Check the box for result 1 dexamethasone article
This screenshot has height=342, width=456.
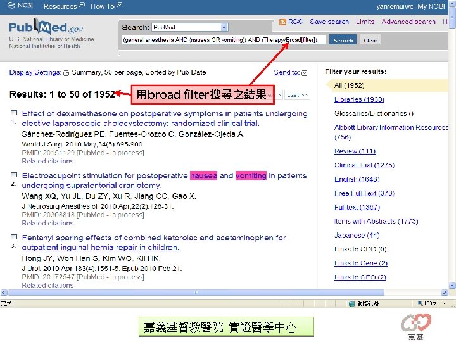pos(14,113)
